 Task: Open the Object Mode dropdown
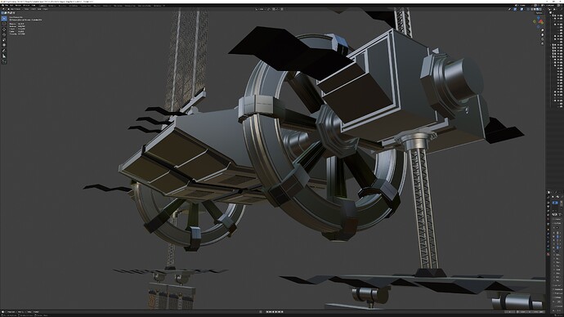point(15,9)
